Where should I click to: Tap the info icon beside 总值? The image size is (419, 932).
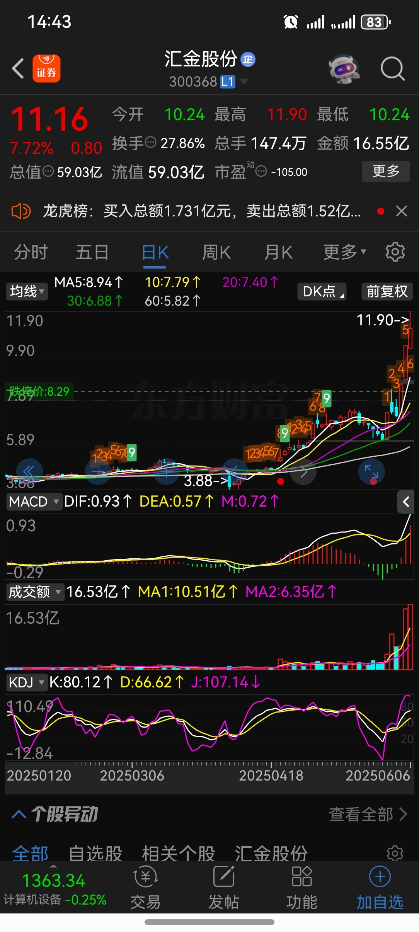(x=48, y=171)
